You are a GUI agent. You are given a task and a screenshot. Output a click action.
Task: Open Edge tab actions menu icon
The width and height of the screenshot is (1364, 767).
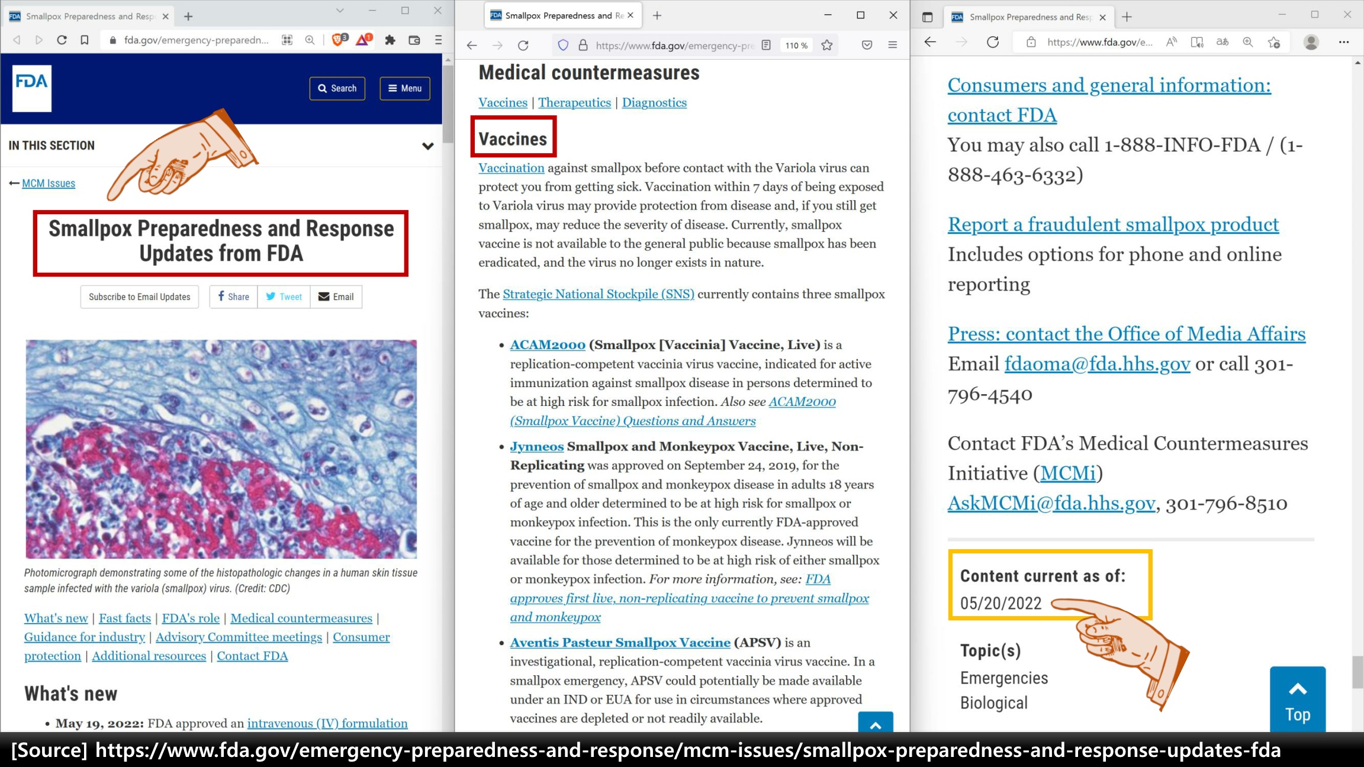(x=928, y=17)
